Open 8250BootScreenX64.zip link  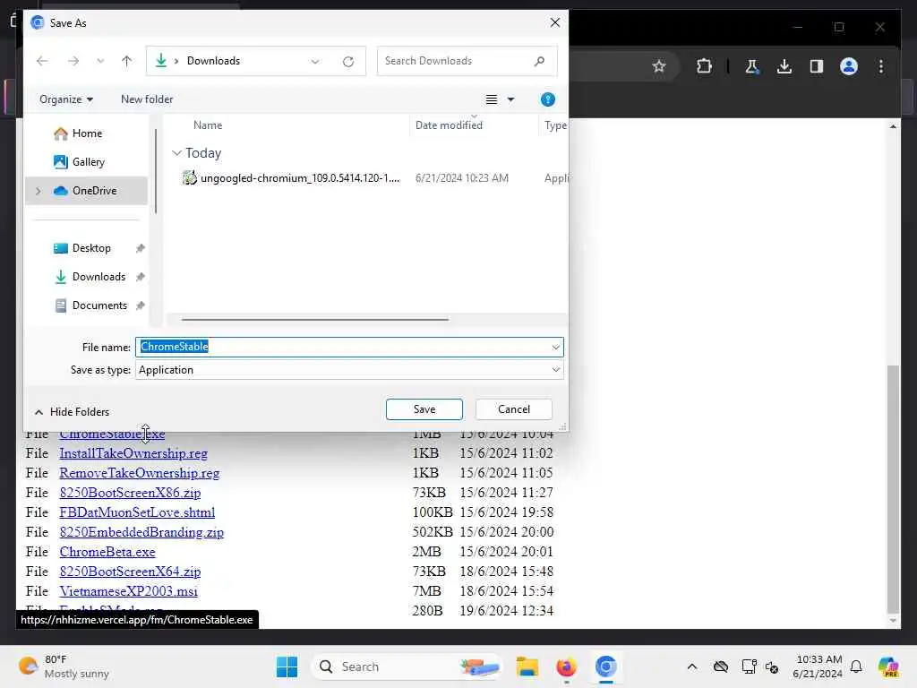[130, 572]
